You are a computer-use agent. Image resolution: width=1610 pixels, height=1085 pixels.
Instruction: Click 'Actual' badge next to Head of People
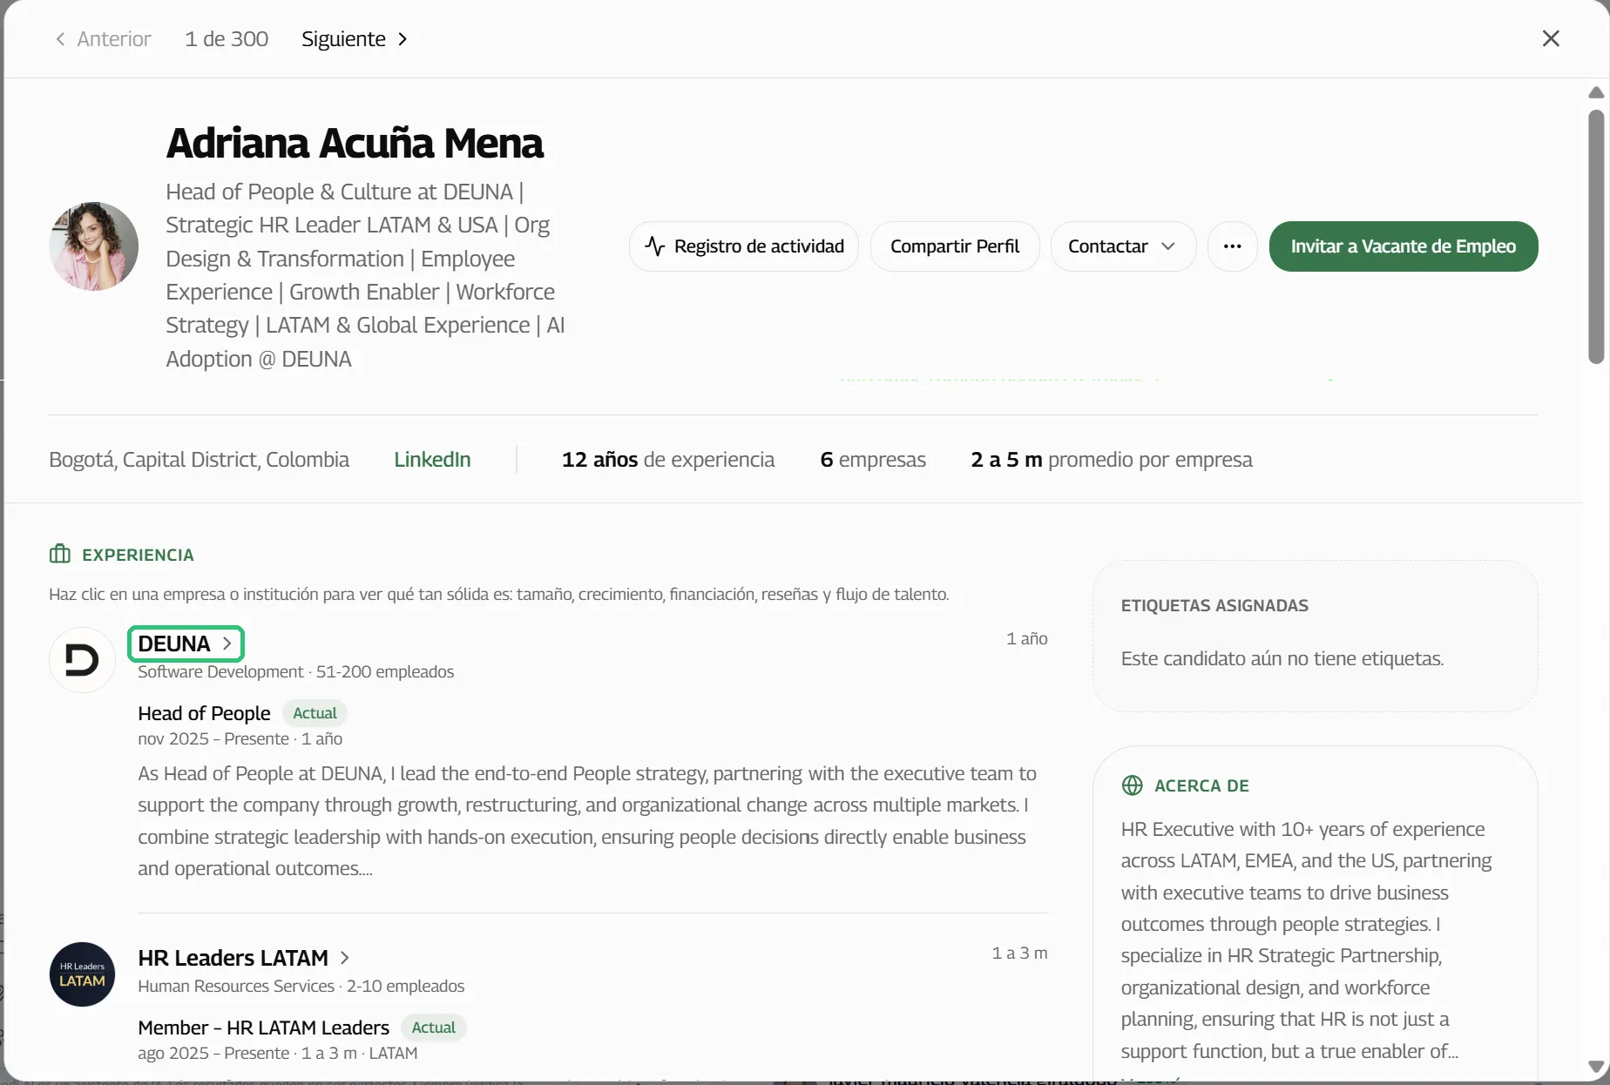[x=315, y=713]
